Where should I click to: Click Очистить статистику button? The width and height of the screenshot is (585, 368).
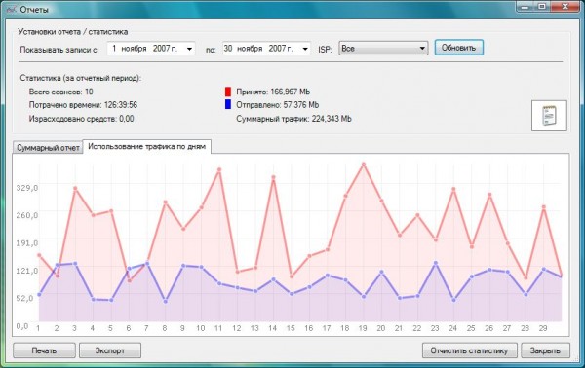[469, 350]
